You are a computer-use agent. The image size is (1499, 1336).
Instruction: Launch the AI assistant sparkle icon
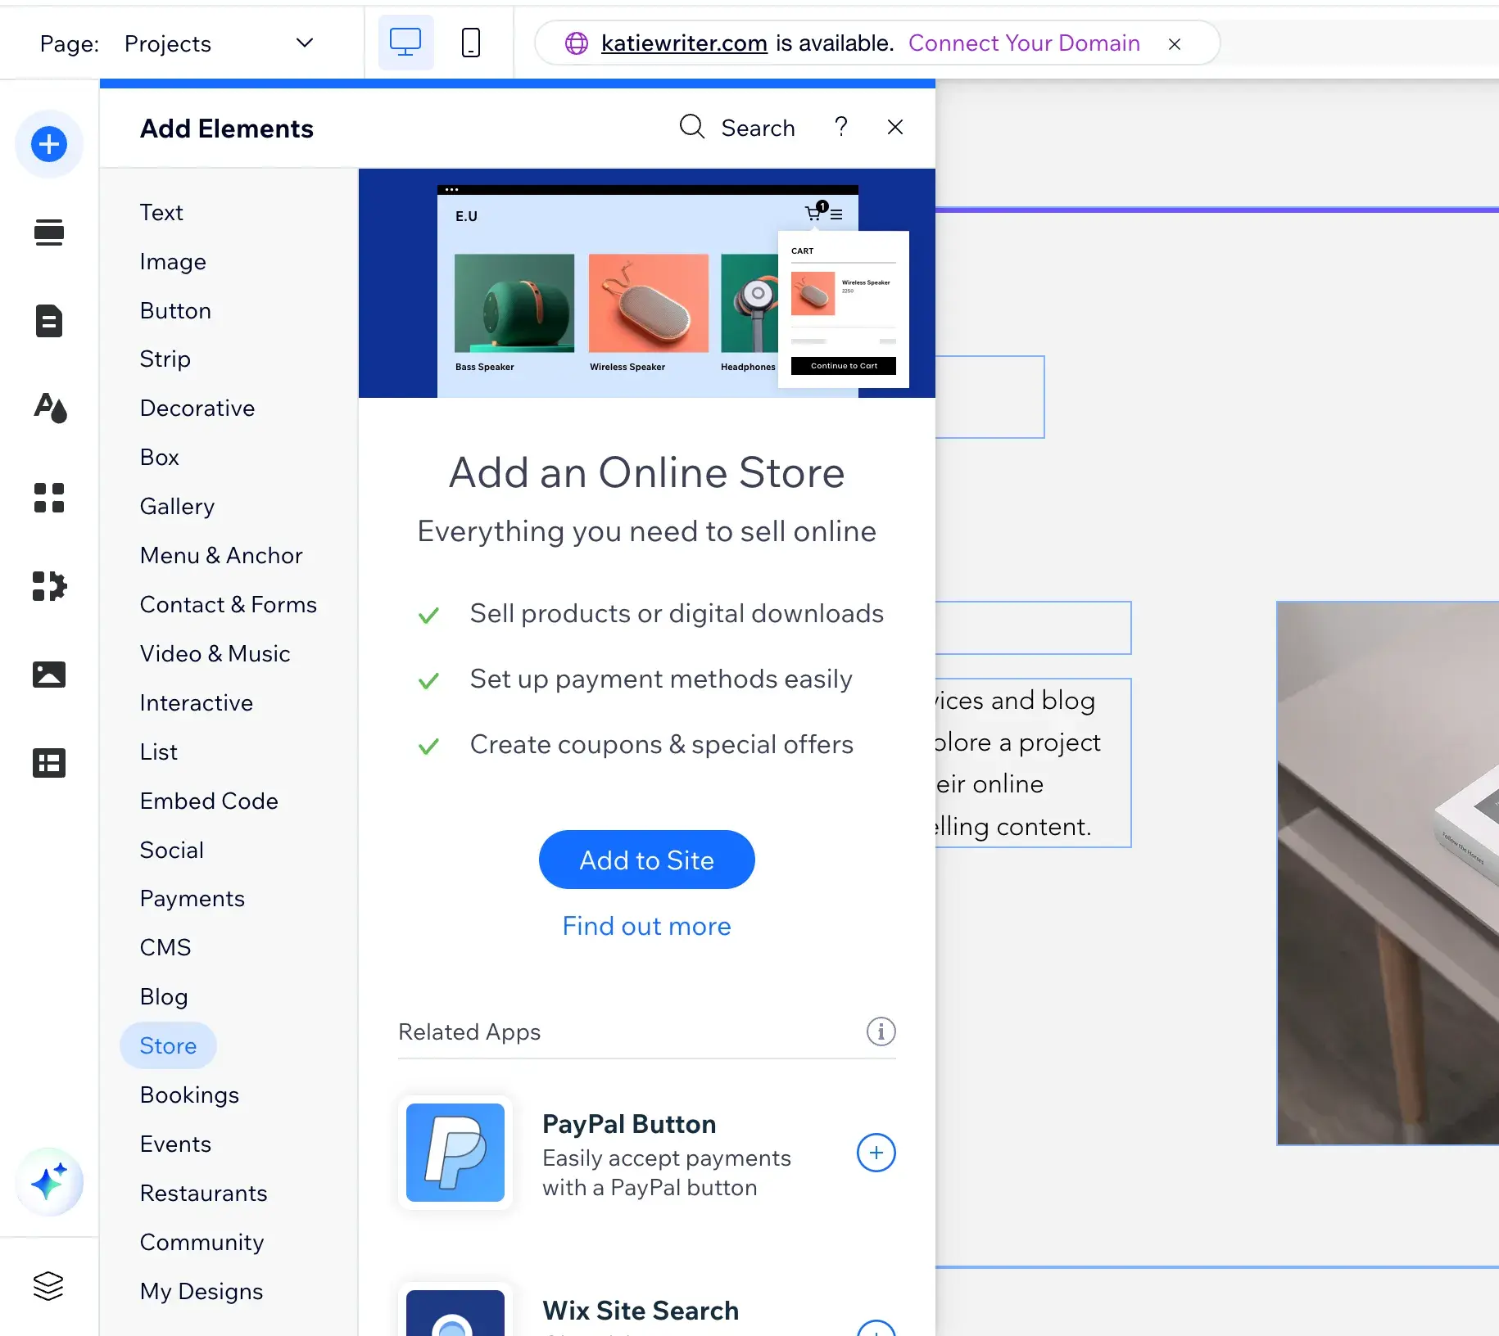pos(49,1182)
